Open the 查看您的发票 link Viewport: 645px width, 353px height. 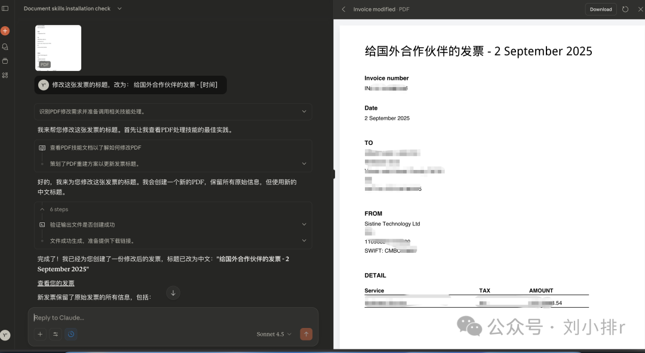coord(56,283)
